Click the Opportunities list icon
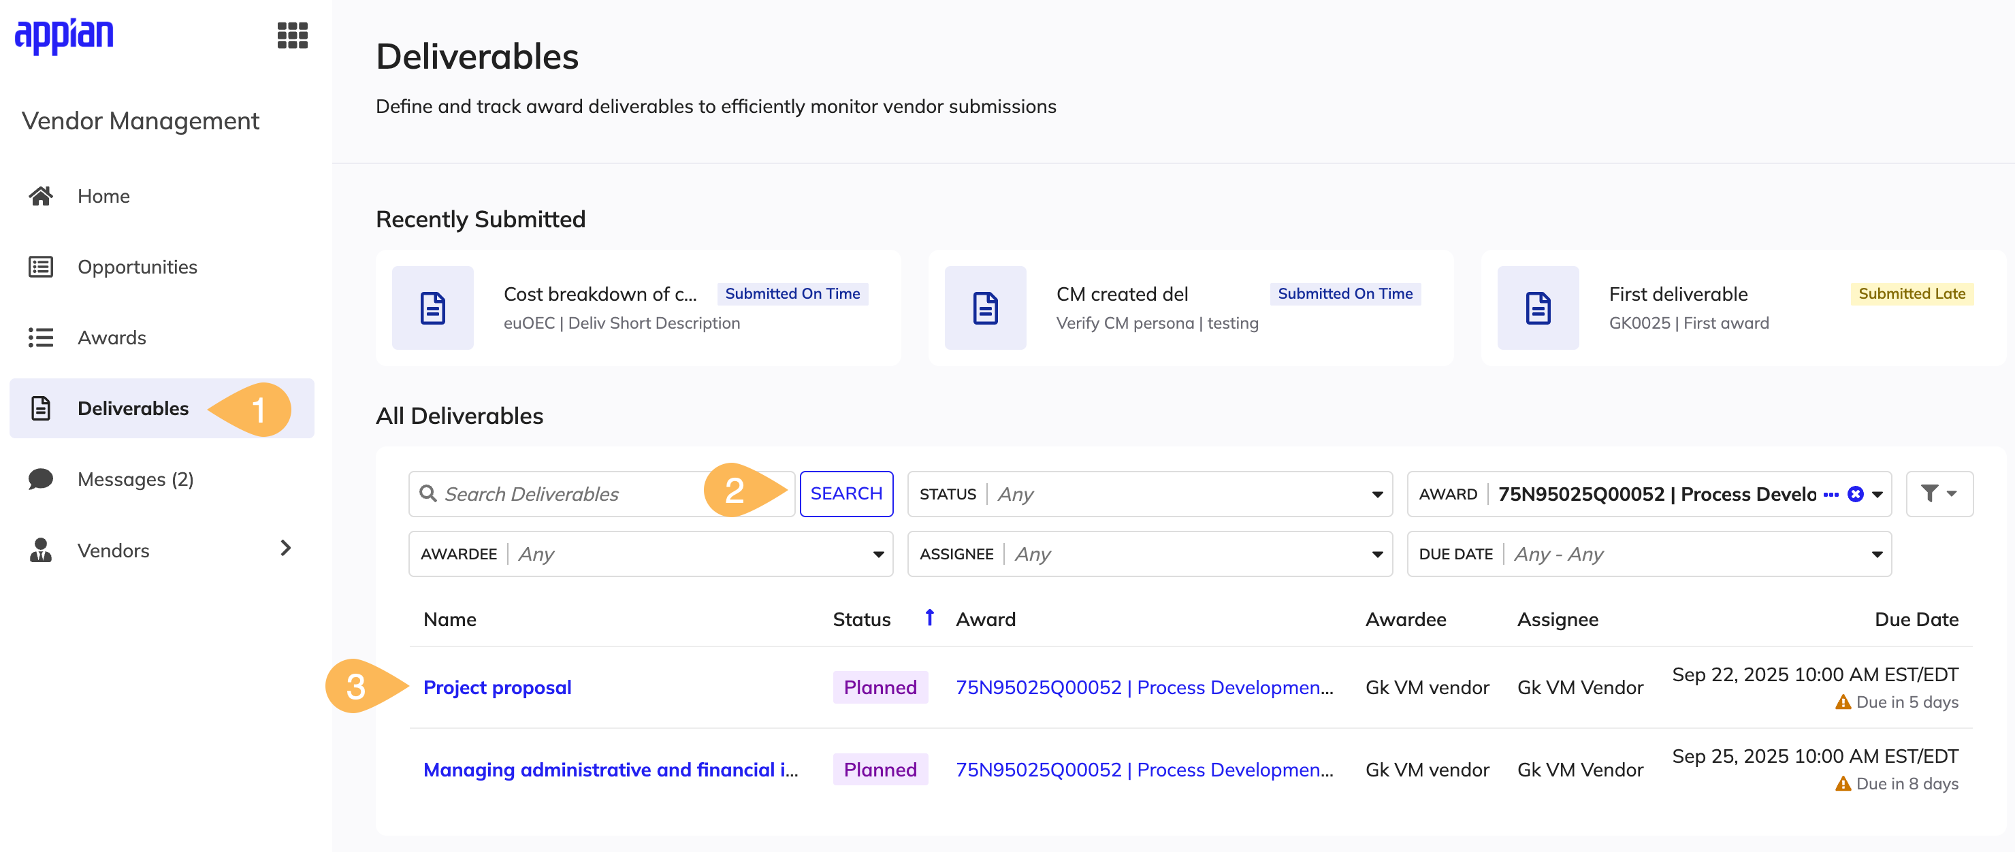 tap(41, 267)
